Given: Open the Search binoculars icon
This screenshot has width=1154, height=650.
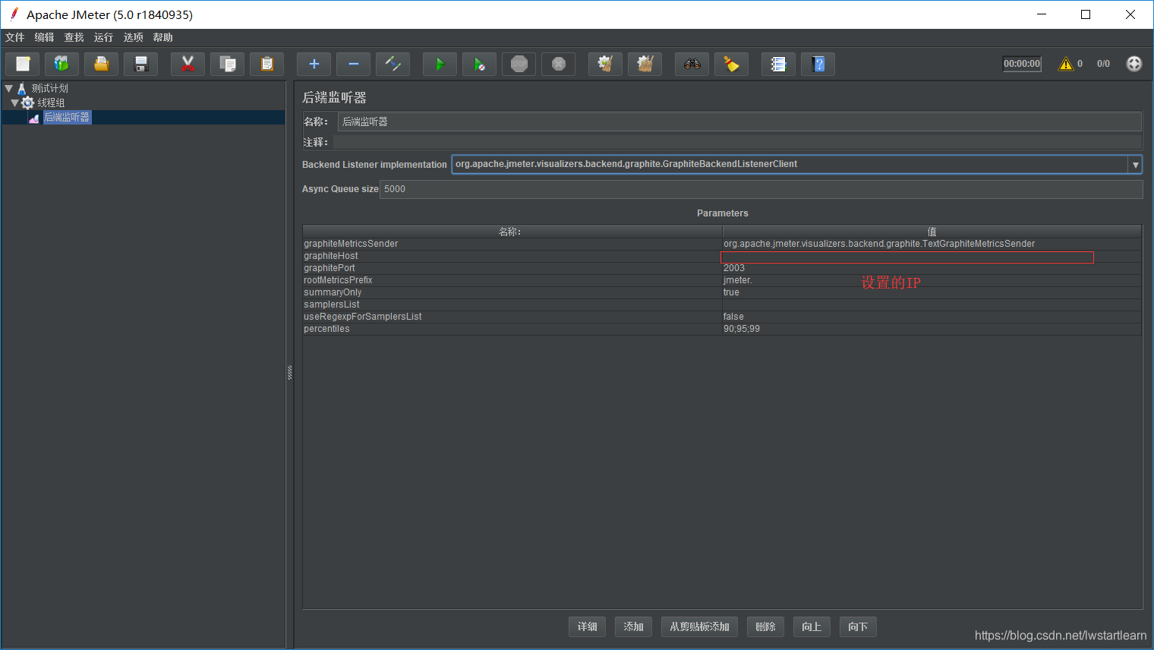Looking at the screenshot, I should 692,64.
